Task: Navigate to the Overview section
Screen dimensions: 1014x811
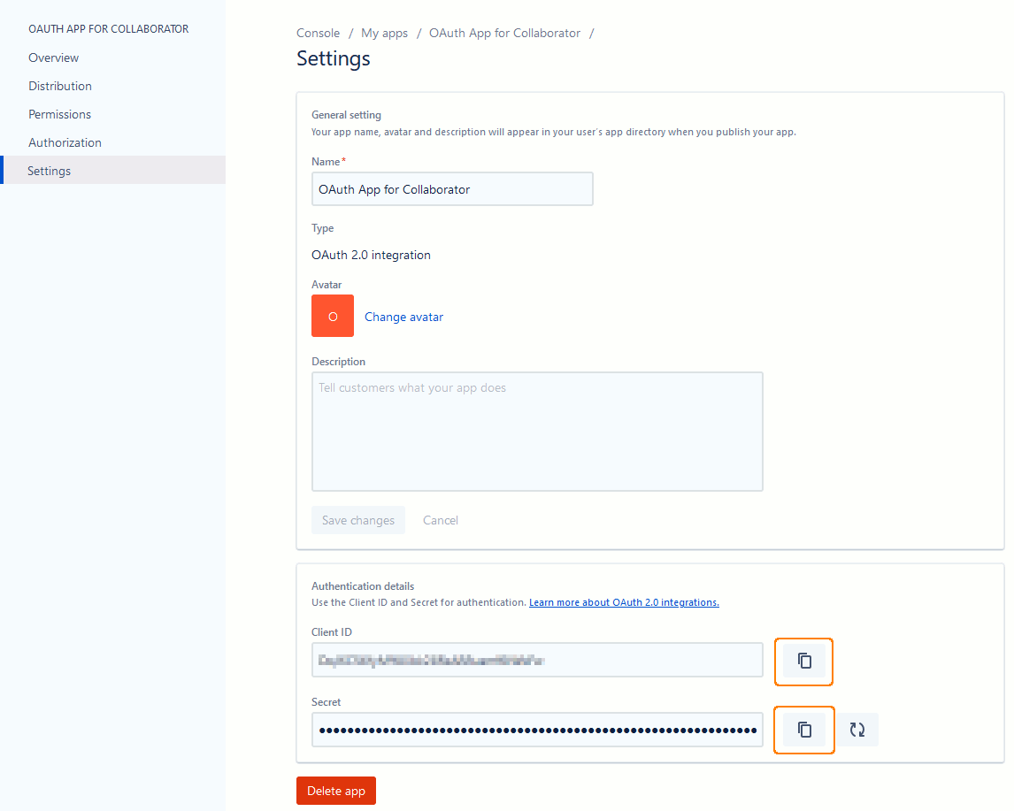Action: 53,57
